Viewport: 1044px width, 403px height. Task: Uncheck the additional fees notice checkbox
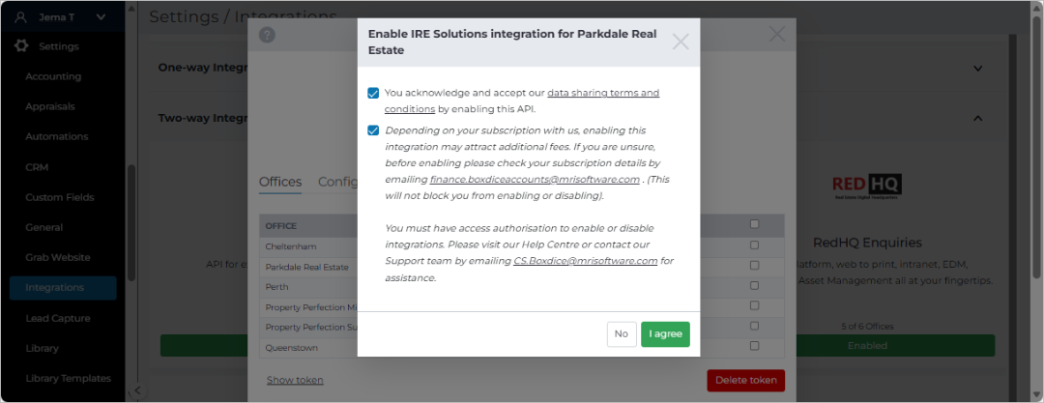click(373, 130)
